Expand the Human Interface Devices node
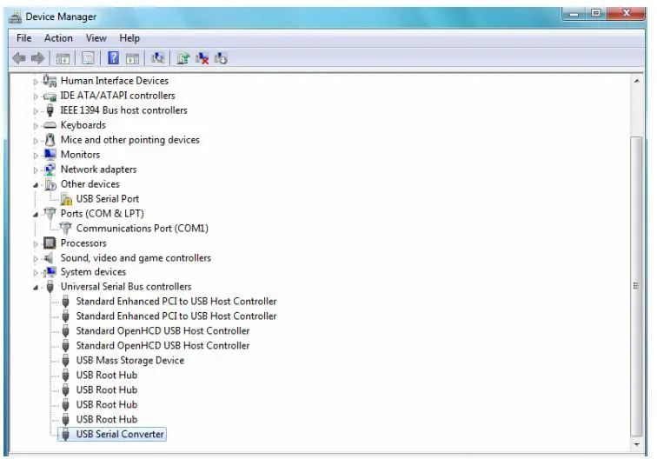 tap(35, 82)
